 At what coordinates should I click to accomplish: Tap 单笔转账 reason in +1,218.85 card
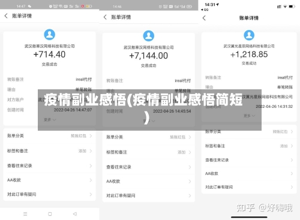(285, 87)
